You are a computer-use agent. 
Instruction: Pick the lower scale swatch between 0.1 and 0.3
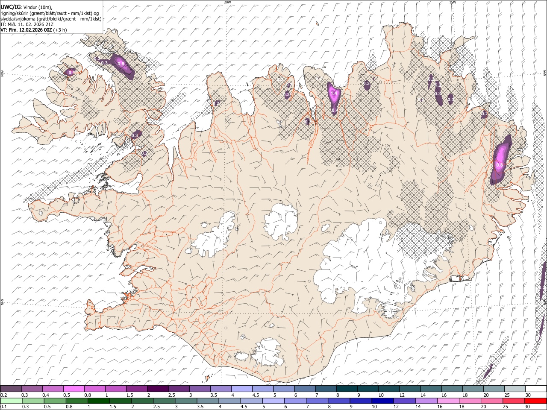(11, 401)
